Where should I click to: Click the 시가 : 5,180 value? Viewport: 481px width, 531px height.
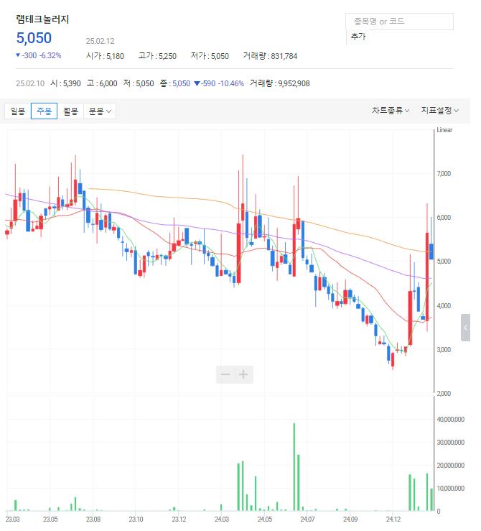pos(106,56)
